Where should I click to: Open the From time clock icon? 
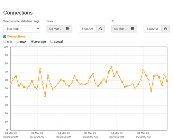pyautogui.click(x=101, y=29)
